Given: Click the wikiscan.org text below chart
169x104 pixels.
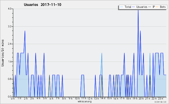Looking at the screenshot, I should 84,101.
